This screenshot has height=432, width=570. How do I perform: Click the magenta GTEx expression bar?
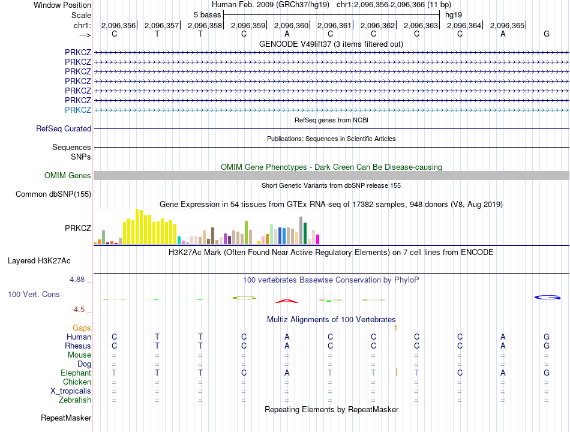(x=318, y=239)
